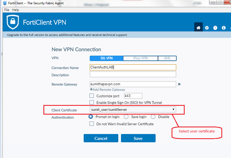Focus the port number field showing 443

pos(133,96)
